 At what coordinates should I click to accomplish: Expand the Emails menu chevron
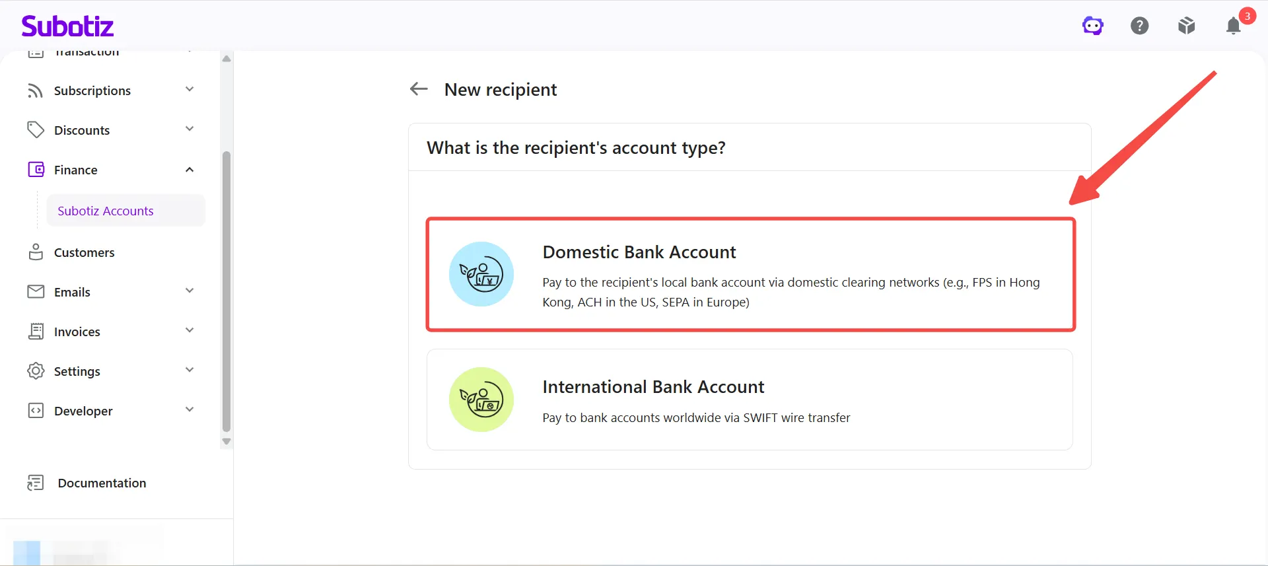pyautogui.click(x=190, y=291)
